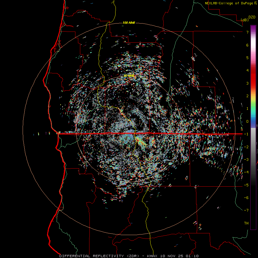This screenshot has width=258, height=258.
Task: Click the scale label -2
Action: [x=246, y=147]
